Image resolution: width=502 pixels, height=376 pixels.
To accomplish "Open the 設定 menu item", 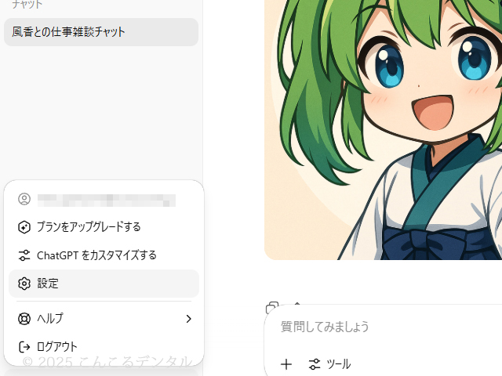I will click(x=104, y=284).
